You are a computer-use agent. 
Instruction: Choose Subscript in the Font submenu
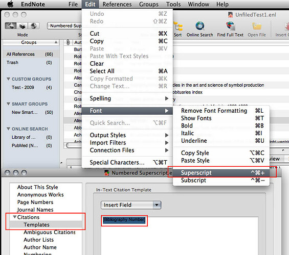pyautogui.click(x=221, y=180)
